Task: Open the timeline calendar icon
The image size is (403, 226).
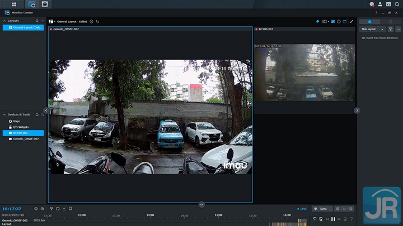Action: pos(58,209)
